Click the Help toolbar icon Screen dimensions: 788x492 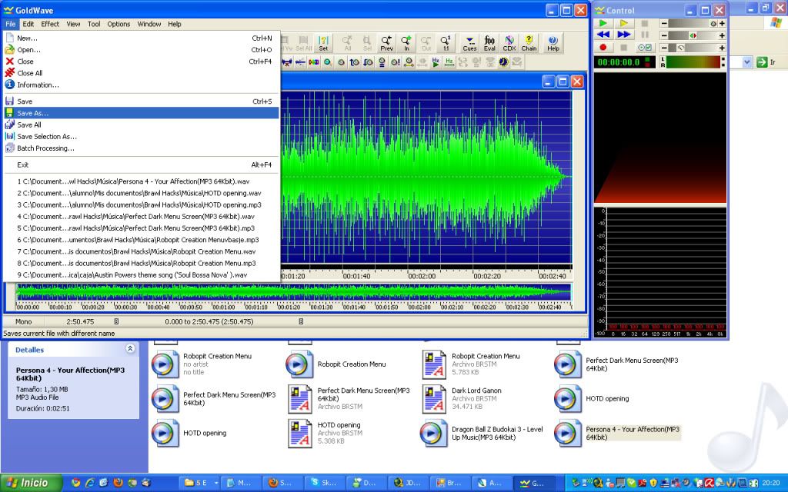click(x=553, y=42)
